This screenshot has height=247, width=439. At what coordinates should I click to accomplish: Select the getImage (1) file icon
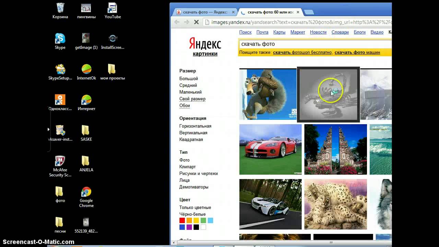[86, 42]
